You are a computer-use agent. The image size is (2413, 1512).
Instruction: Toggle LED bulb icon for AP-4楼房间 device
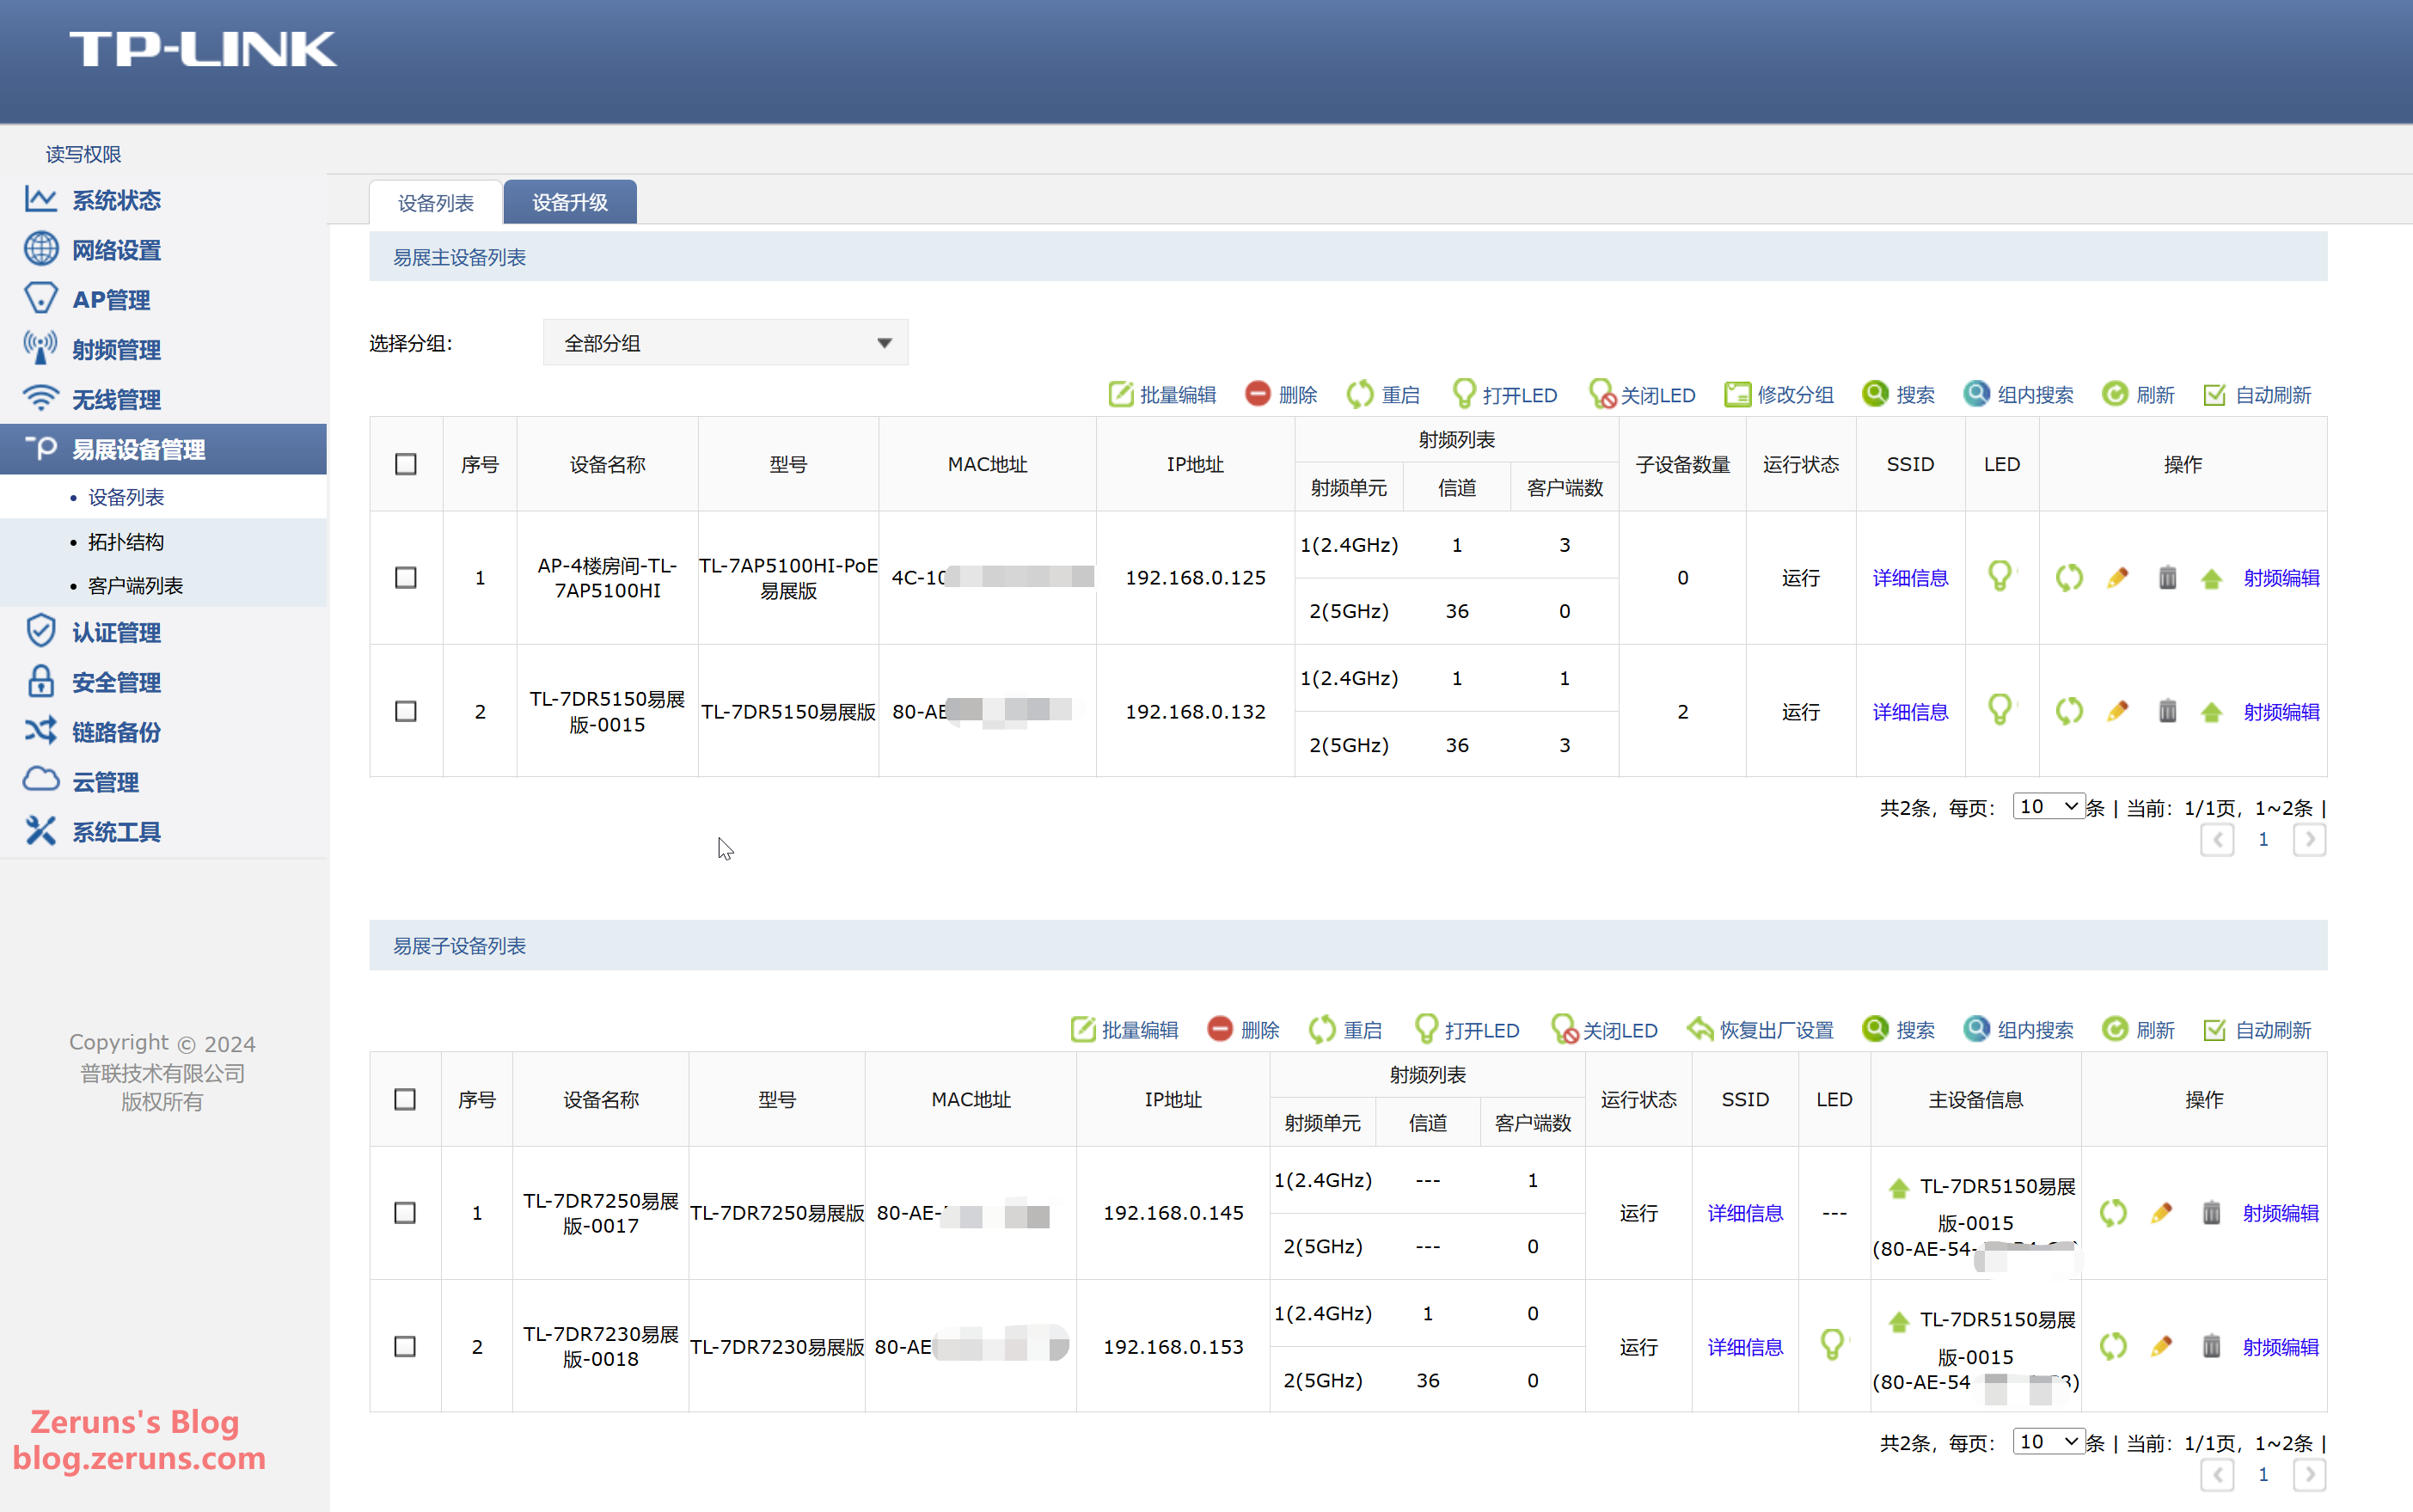(2000, 577)
